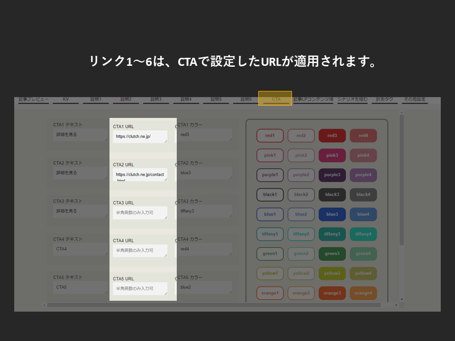The width and height of the screenshot is (455, 341).
Task: Click the CTA4 テキスト field
Action: click(80, 249)
